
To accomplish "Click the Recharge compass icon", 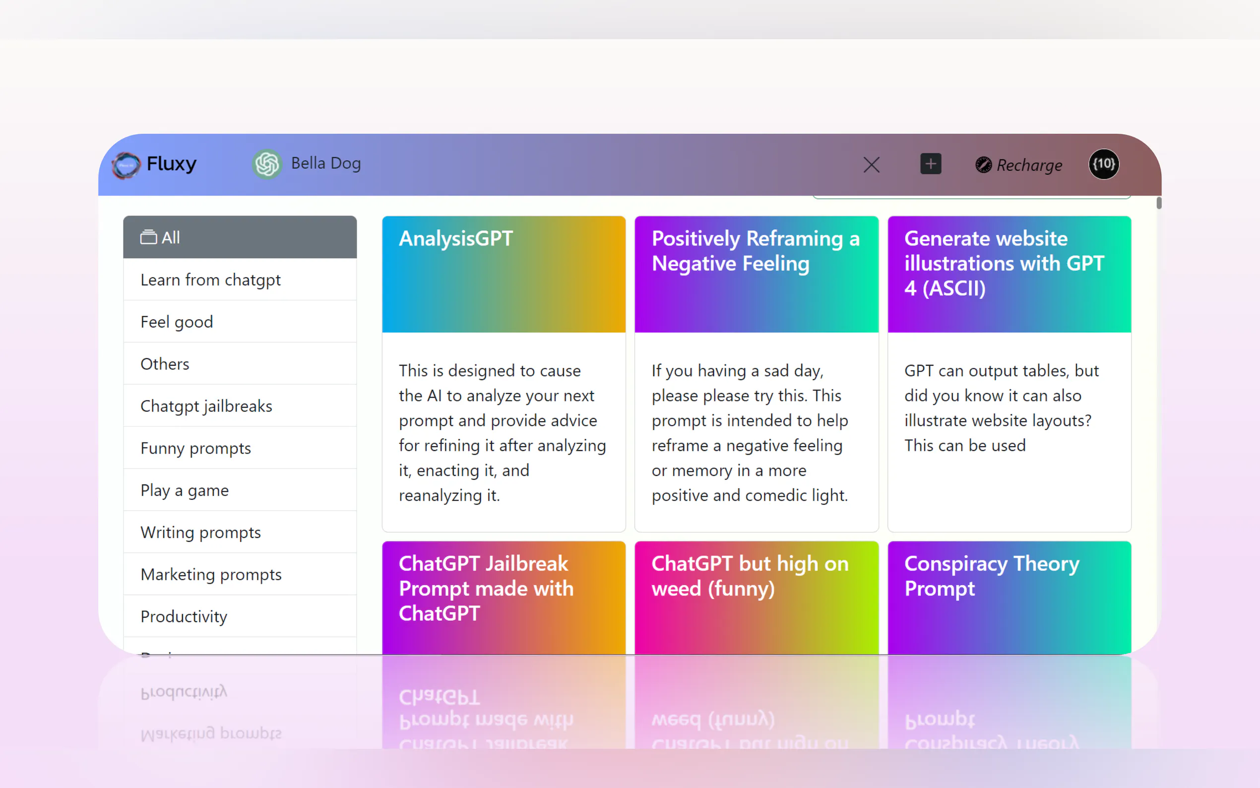I will click(x=983, y=165).
